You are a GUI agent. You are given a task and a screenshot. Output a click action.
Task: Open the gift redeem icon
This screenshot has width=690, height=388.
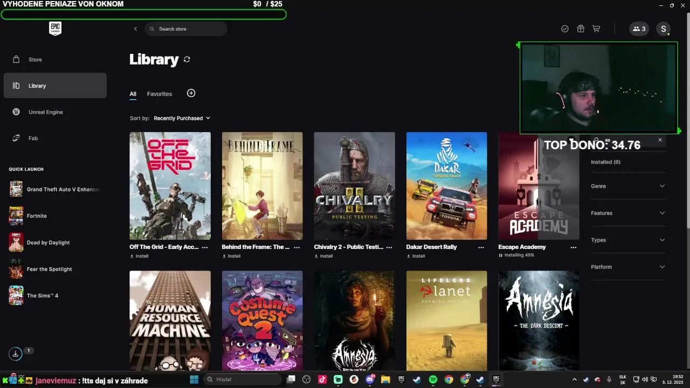(x=581, y=29)
